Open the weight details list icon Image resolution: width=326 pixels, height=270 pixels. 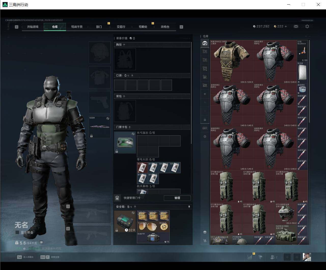coord(41,243)
